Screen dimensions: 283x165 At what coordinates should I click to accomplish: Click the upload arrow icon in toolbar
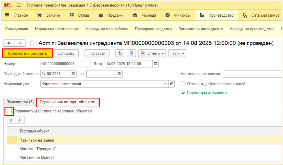click(120, 53)
